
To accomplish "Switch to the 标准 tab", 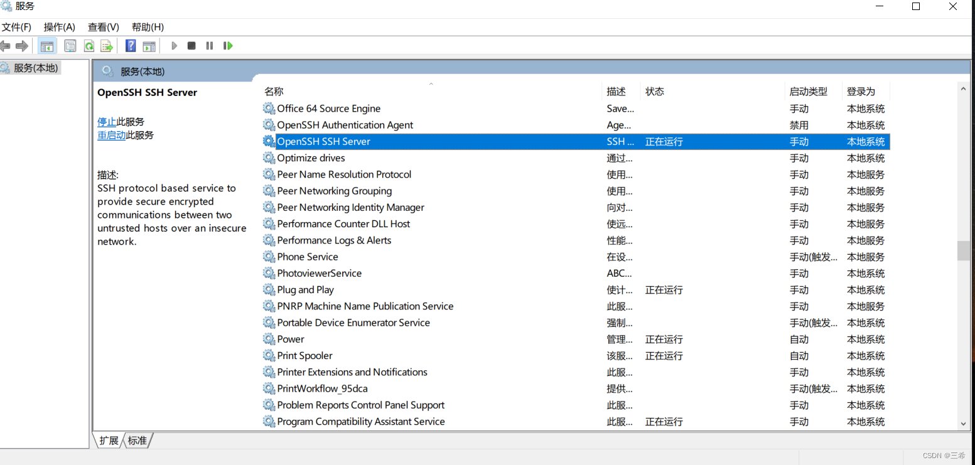I will coord(137,440).
